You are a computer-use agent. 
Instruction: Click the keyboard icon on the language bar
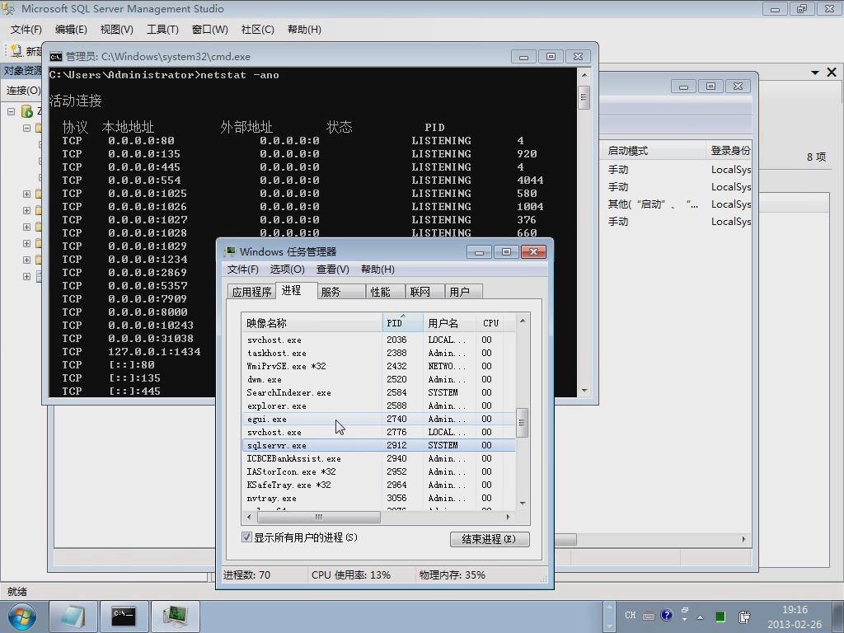coord(649,617)
